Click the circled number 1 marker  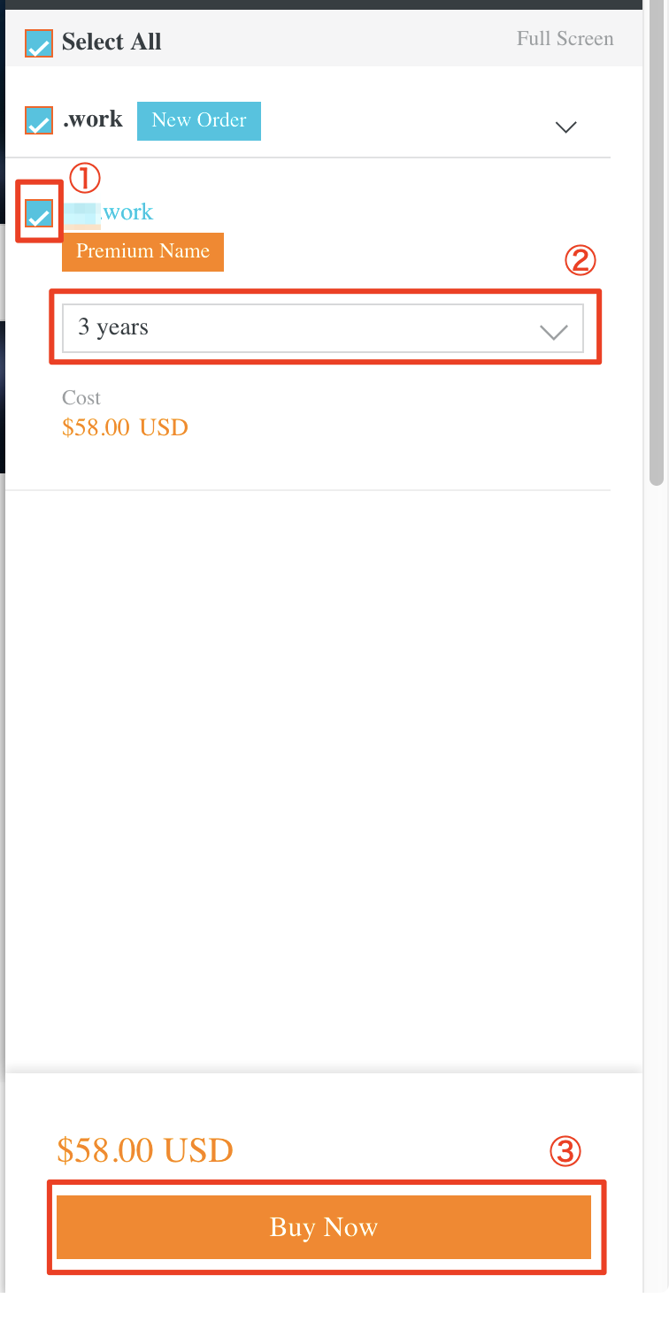coord(85,180)
